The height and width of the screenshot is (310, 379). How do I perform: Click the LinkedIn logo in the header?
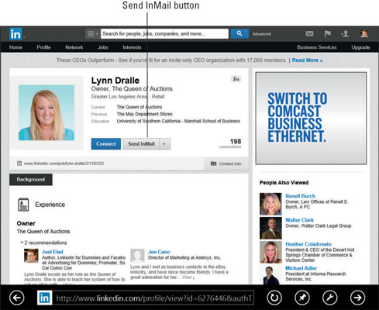16,34
